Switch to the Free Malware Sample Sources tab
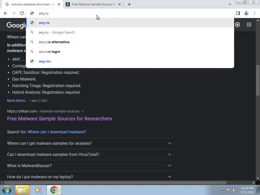 pyautogui.click(x=93, y=4)
